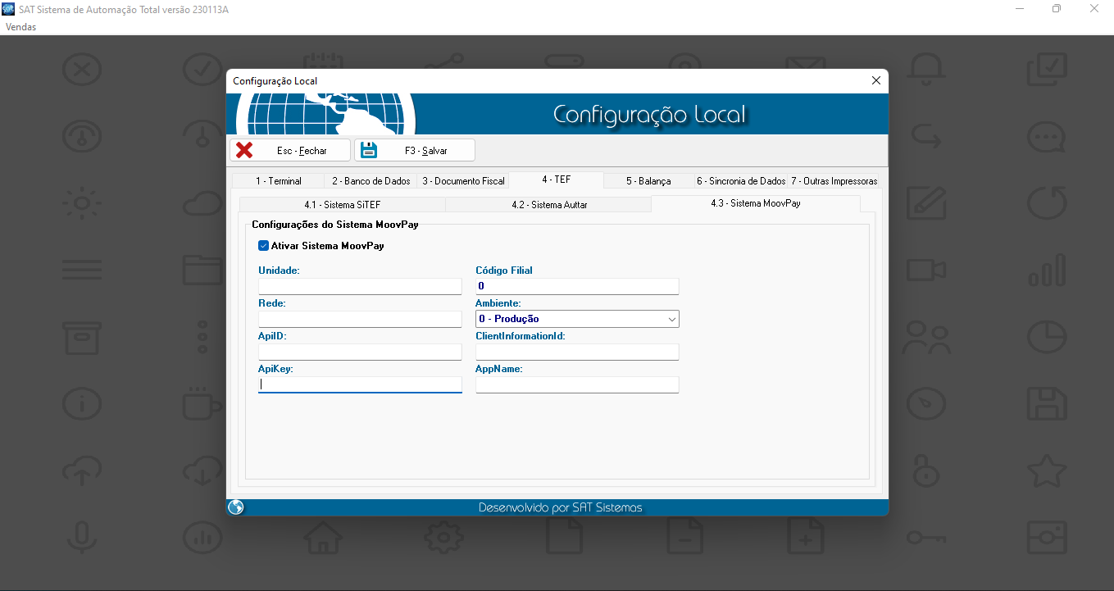This screenshot has width=1114, height=591.
Task: Open the 2 - Banco de Dados tab
Action: (x=371, y=181)
